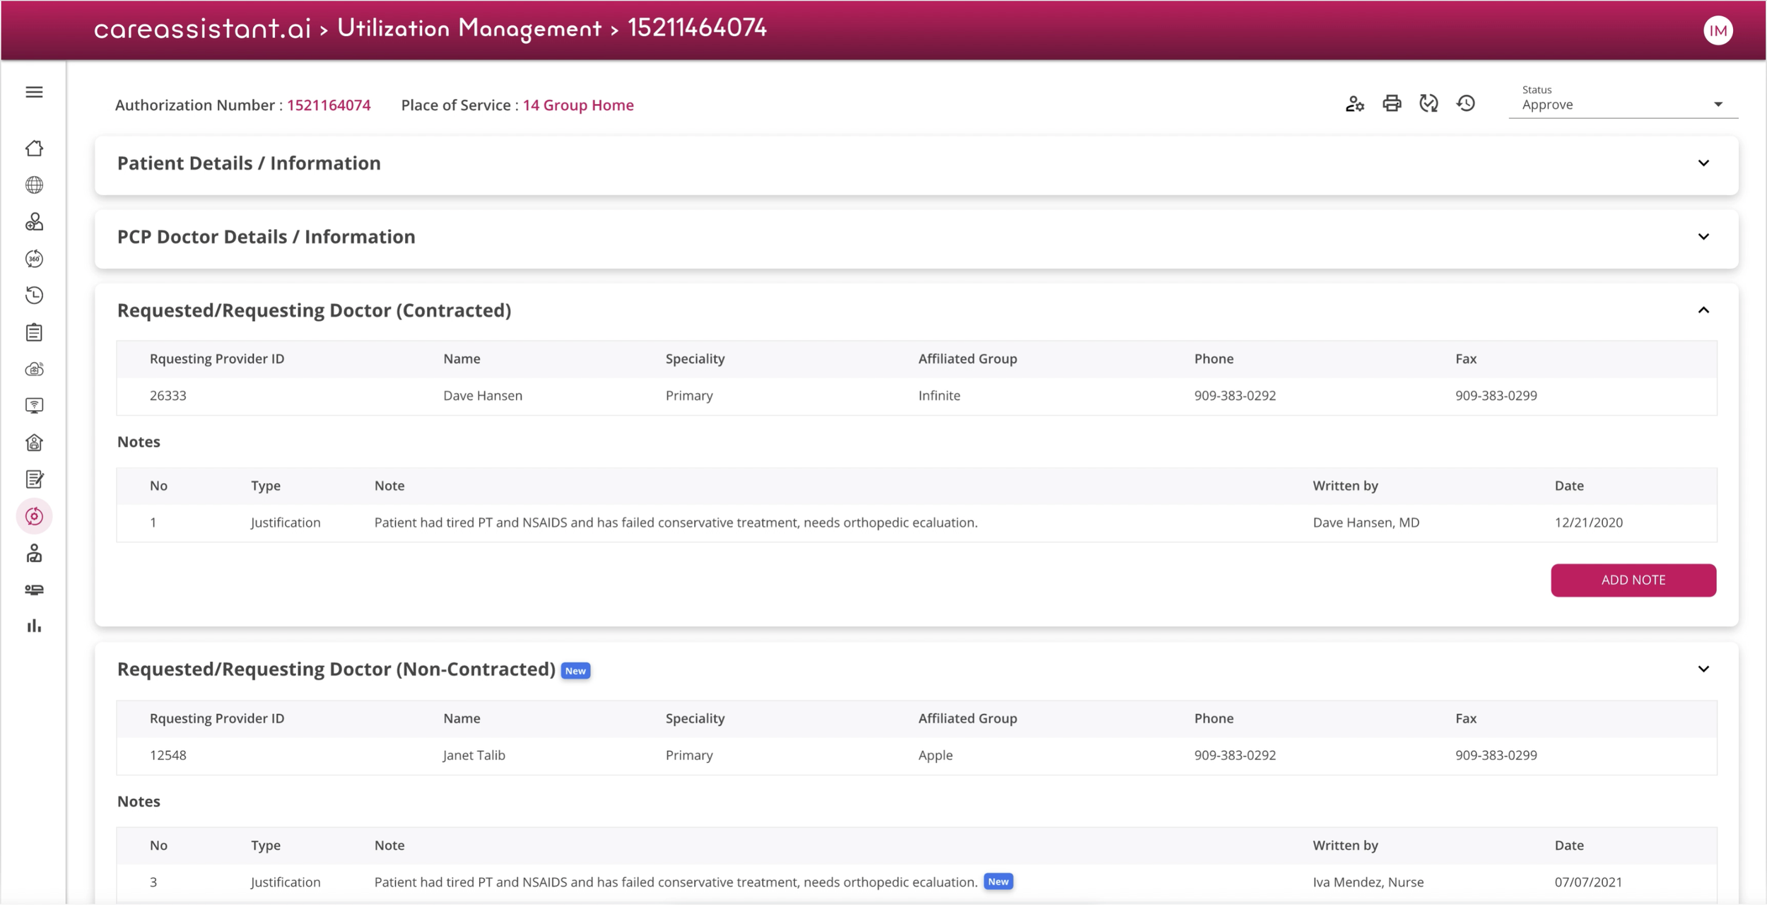Open the telehealth monitor sidebar icon

click(34, 406)
